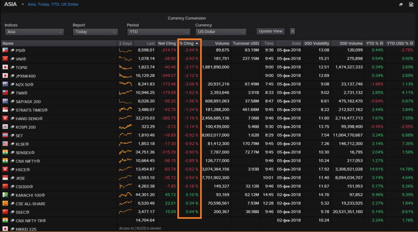Screen dimensions: 418x232
Task: Open the Report dropdown showing Today
Action: click(x=95, y=32)
